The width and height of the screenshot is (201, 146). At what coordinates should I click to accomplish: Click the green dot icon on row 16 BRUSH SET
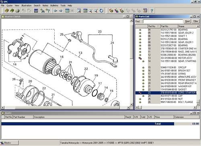tap(143, 71)
